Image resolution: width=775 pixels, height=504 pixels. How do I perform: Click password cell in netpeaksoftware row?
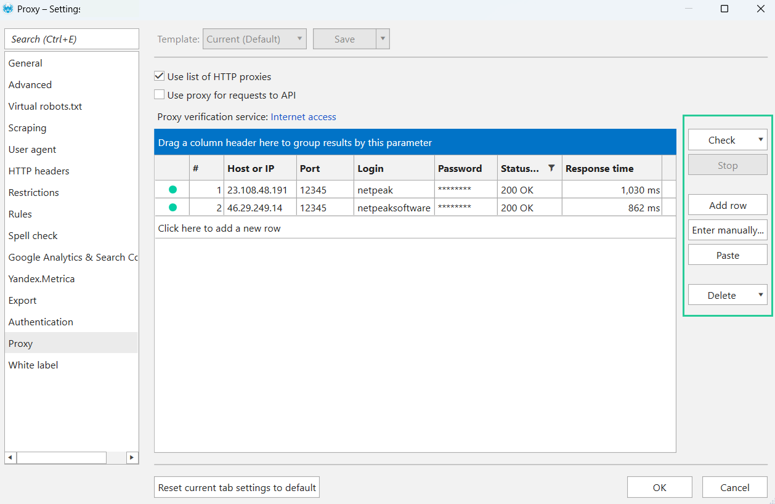pos(466,208)
